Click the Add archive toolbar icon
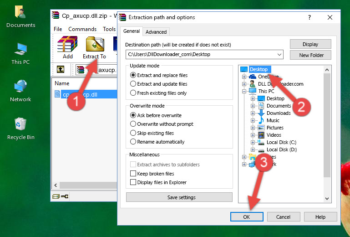Viewport: 350px width, 237px height. (67, 44)
